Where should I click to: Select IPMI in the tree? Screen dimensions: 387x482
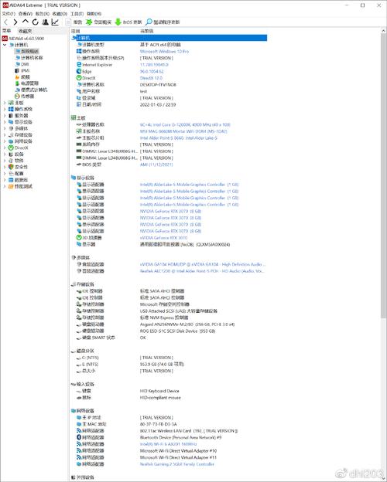[22, 71]
